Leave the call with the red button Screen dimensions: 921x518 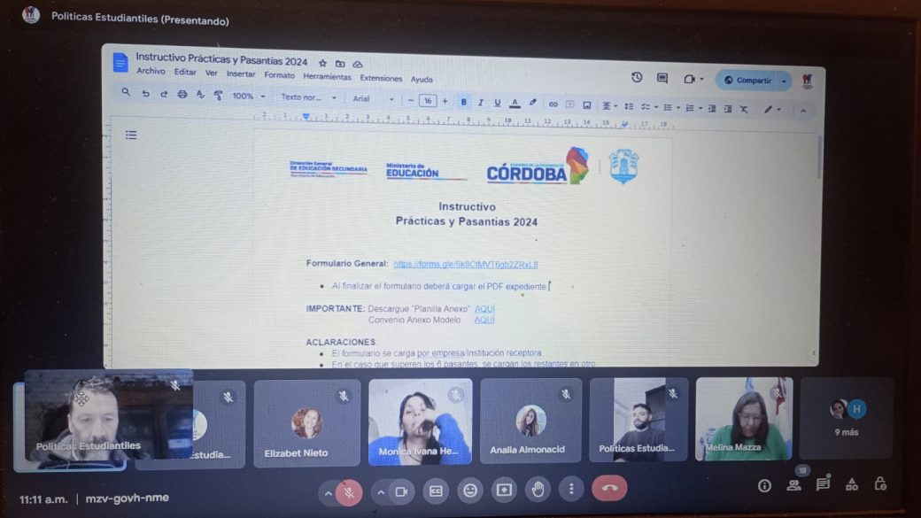coord(609,488)
